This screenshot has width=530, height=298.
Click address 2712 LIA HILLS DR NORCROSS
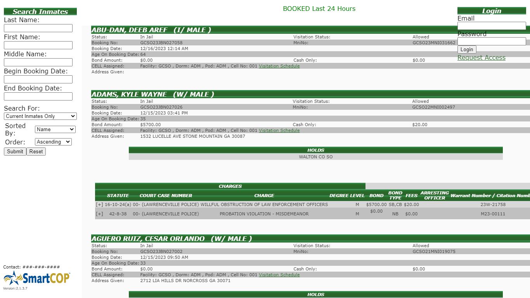click(185, 281)
